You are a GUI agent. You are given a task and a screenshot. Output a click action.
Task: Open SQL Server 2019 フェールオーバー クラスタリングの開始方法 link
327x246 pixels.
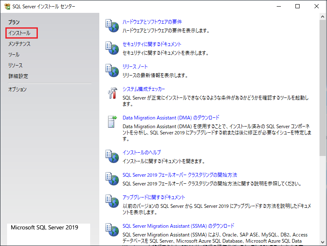(180, 175)
